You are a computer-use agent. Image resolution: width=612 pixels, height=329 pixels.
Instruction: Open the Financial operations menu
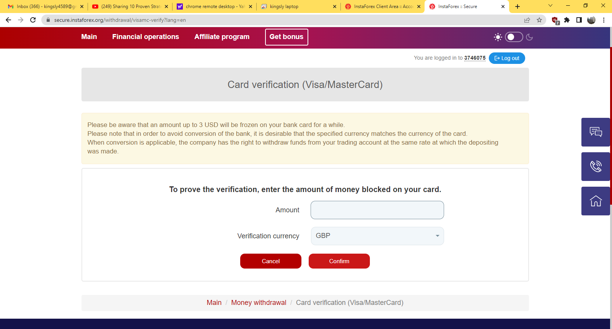[145, 37]
